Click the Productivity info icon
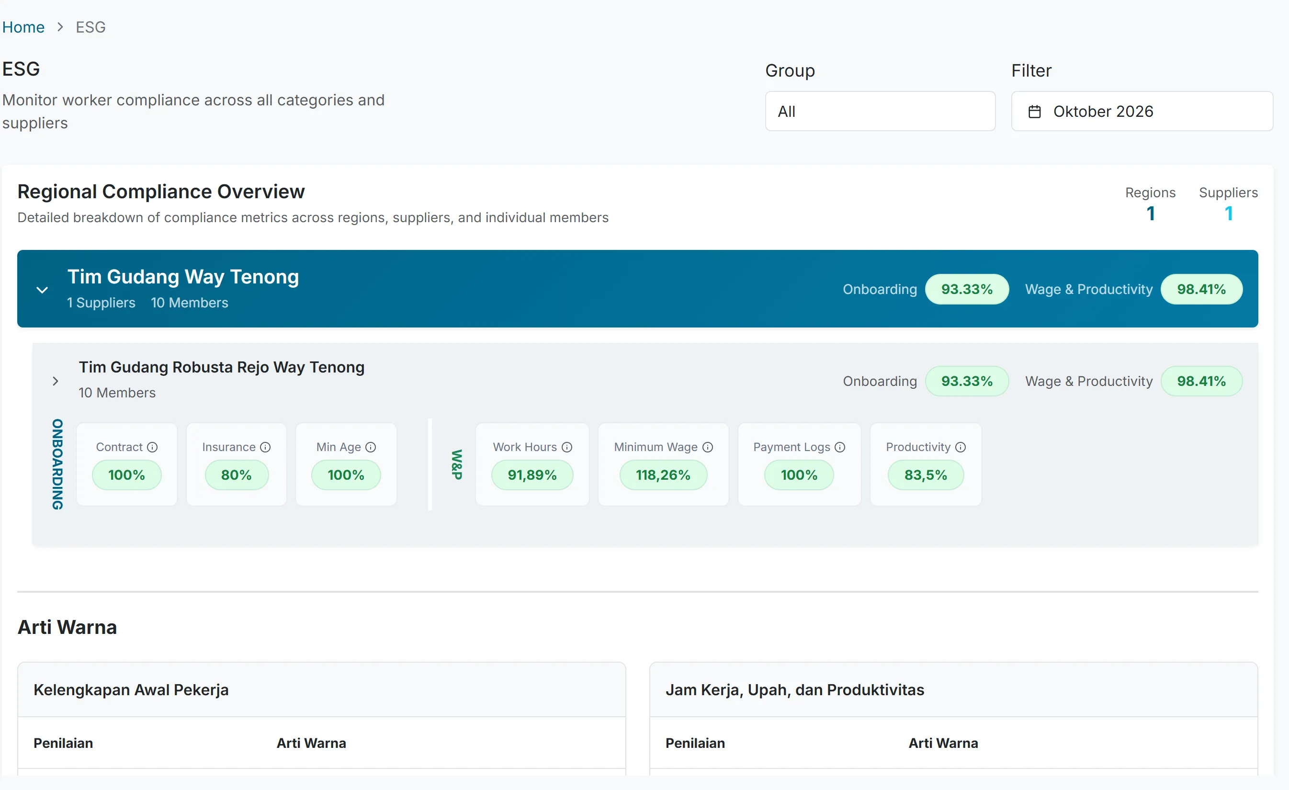The width and height of the screenshot is (1289, 790). coord(961,447)
